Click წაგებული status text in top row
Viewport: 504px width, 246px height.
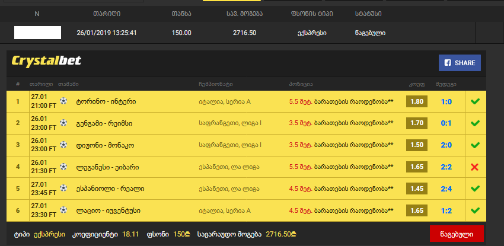(x=370, y=33)
